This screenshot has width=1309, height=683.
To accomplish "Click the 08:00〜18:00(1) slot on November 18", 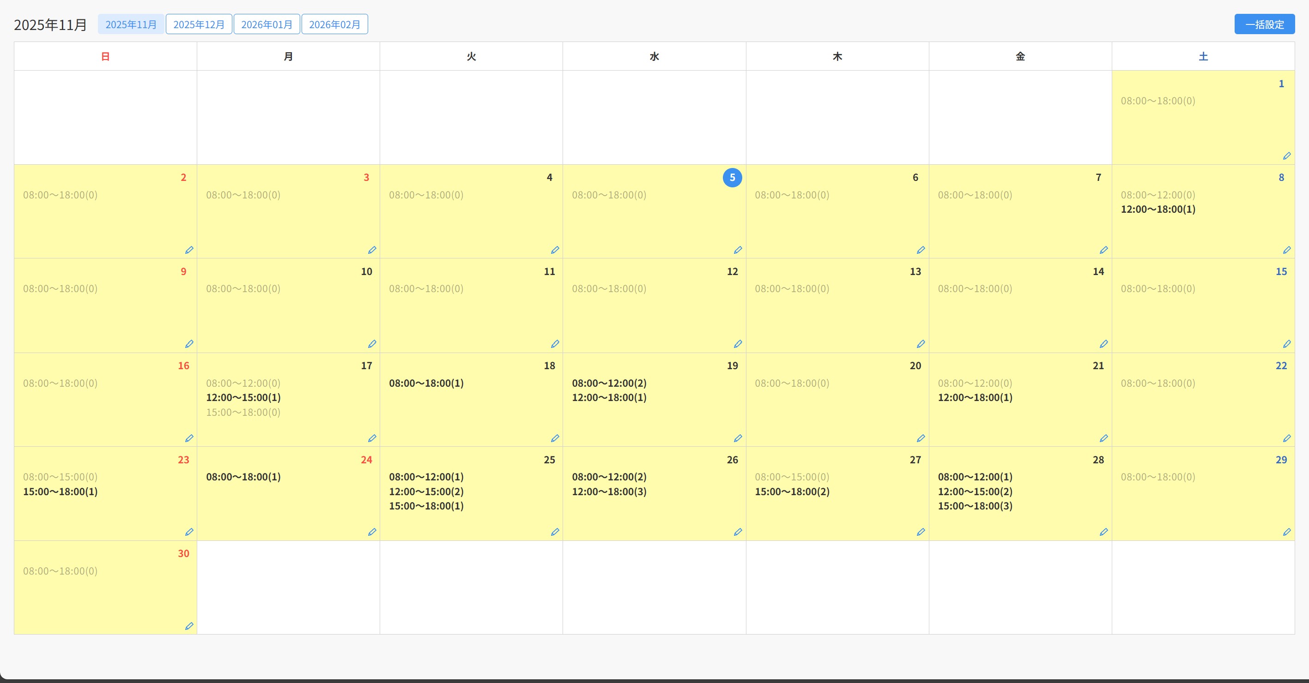I will 426,383.
